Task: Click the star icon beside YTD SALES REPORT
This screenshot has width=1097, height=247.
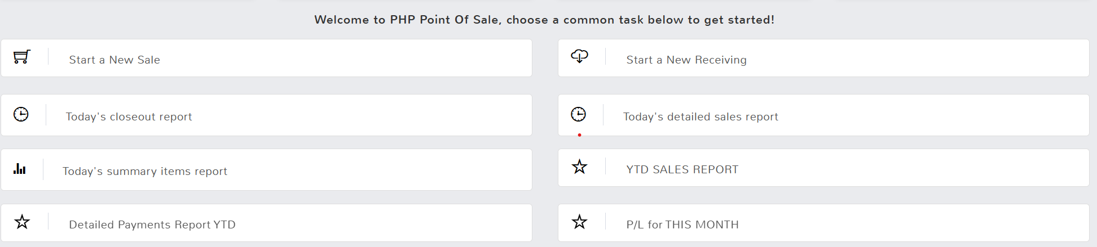Action: (x=579, y=167)
